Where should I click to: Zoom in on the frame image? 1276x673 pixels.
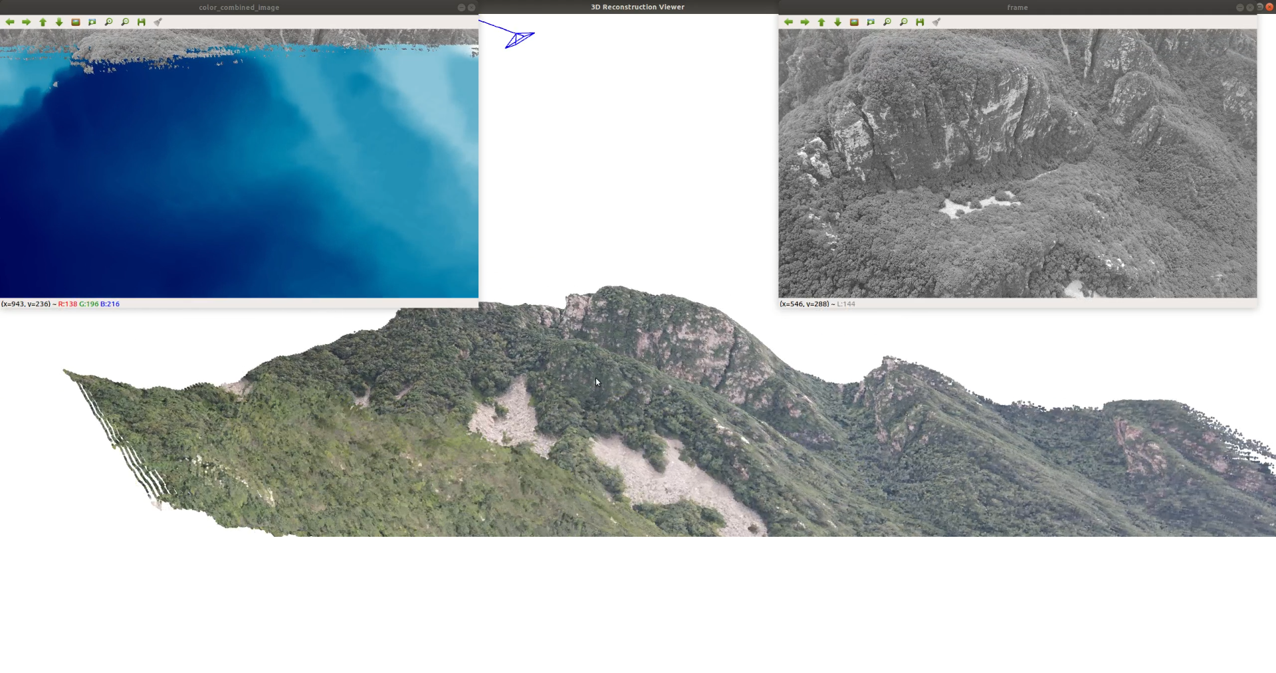pyautogui.click(x=887, y=22)
